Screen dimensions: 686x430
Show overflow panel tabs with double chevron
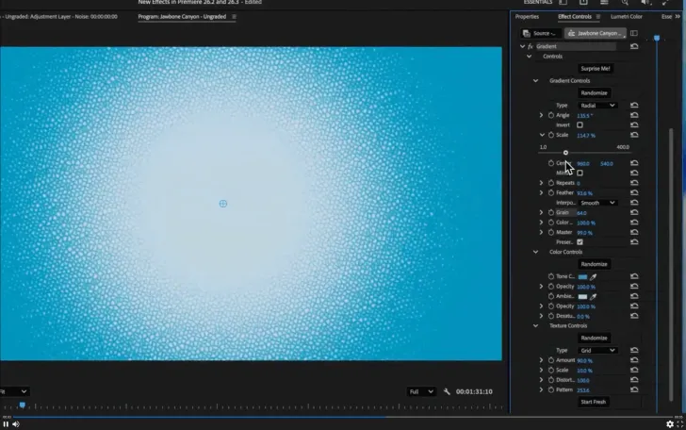click(678, 17)
